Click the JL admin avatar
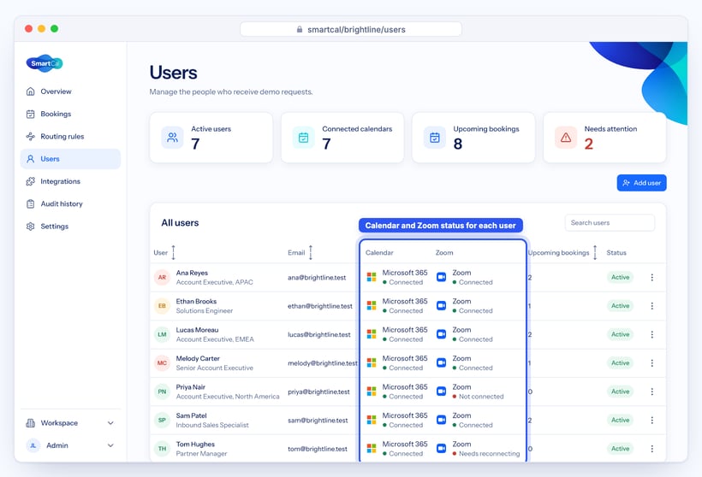702x477 pixels. (x=33, y=445)
